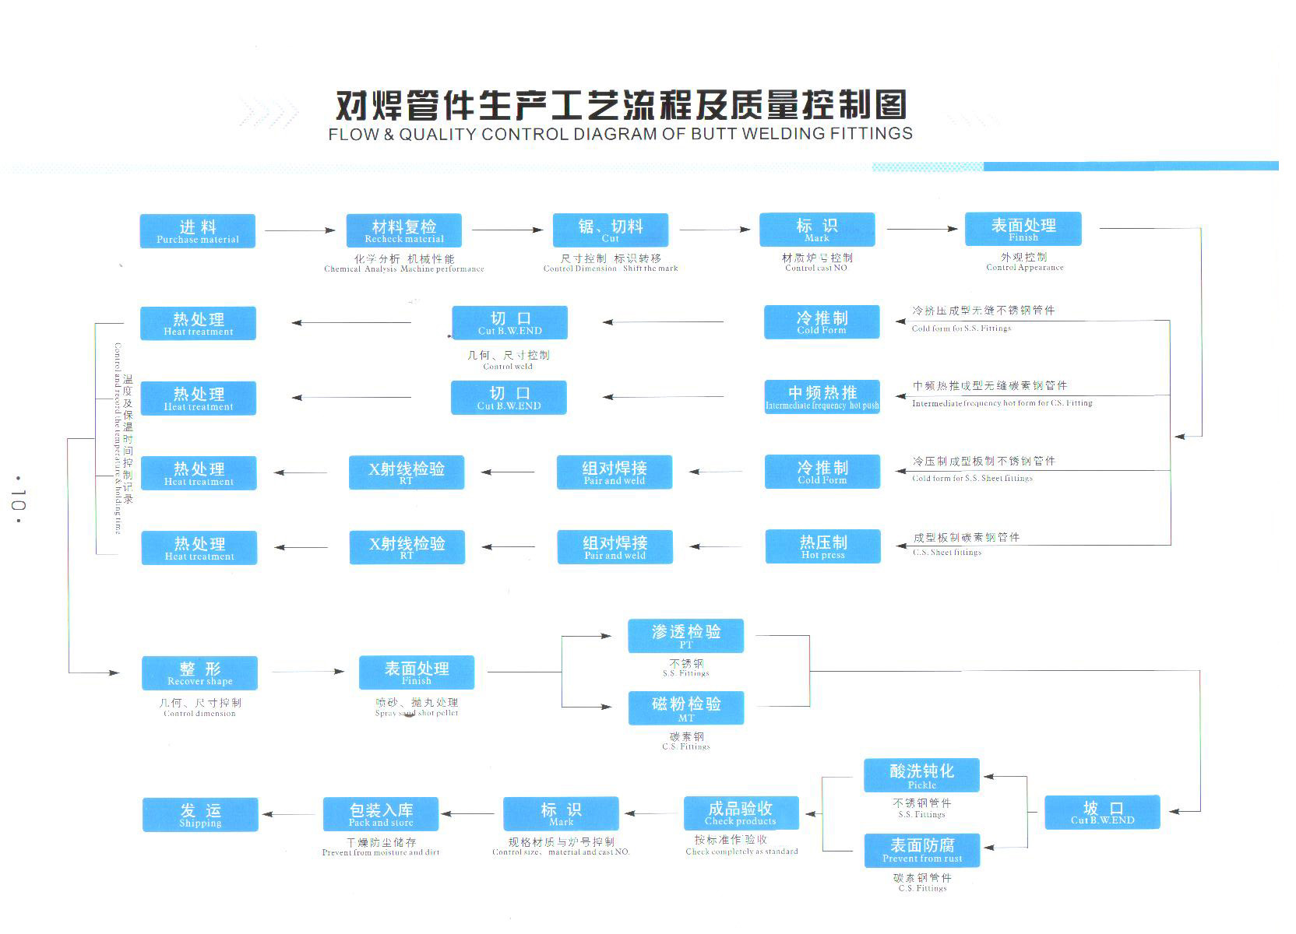Click the Pickle (酸洗钝化) box
This screenshot has height=934, width=1296.
[921, 776]
